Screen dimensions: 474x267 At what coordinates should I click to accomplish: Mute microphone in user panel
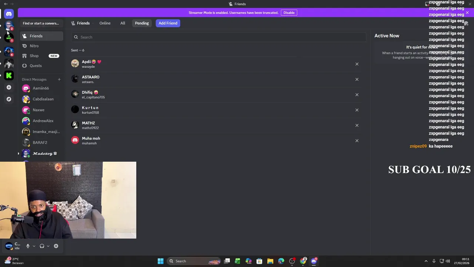(x=28, y=246)
